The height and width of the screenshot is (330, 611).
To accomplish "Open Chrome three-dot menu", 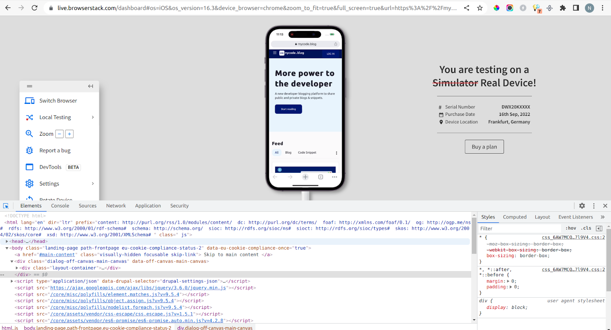I will click(603, 8).
